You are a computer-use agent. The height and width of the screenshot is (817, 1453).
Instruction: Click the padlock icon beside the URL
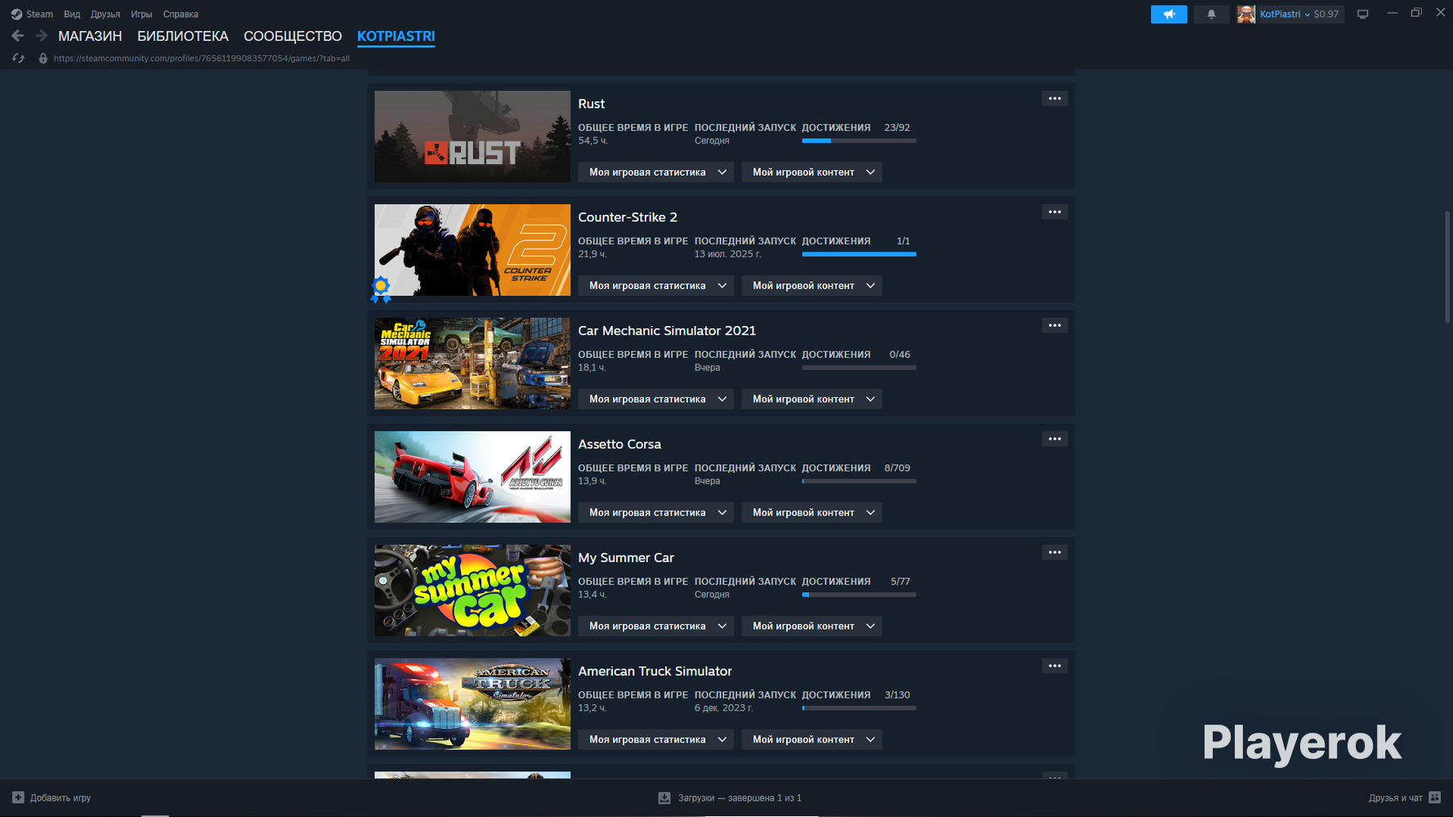(x=43, y=58)
